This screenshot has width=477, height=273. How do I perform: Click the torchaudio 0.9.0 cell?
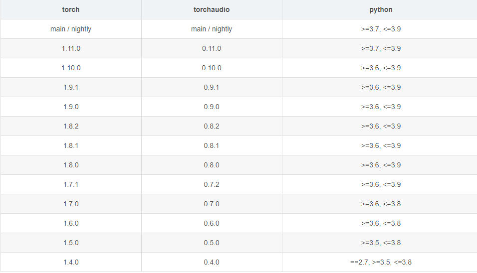coord(212,107)
